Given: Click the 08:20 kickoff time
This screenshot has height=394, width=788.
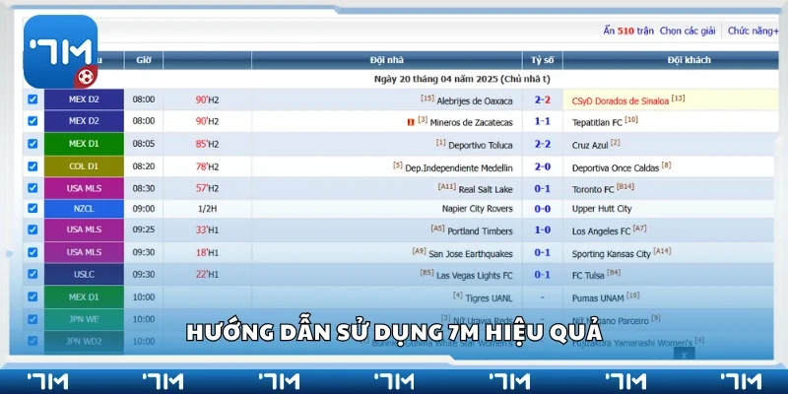Looking at the screenshot, I should point(144,166).
